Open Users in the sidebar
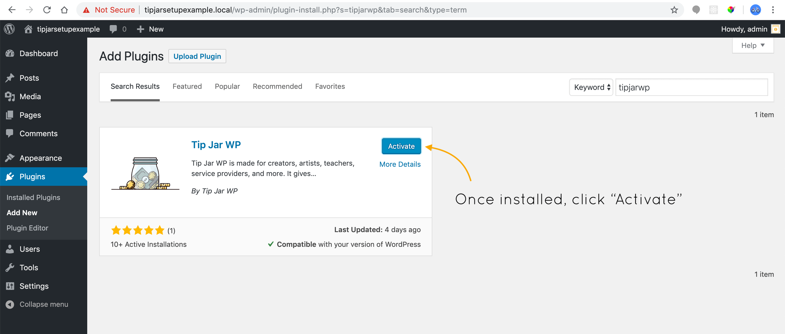Viewport: 785px width, 334px height. (x=44, y=249)
